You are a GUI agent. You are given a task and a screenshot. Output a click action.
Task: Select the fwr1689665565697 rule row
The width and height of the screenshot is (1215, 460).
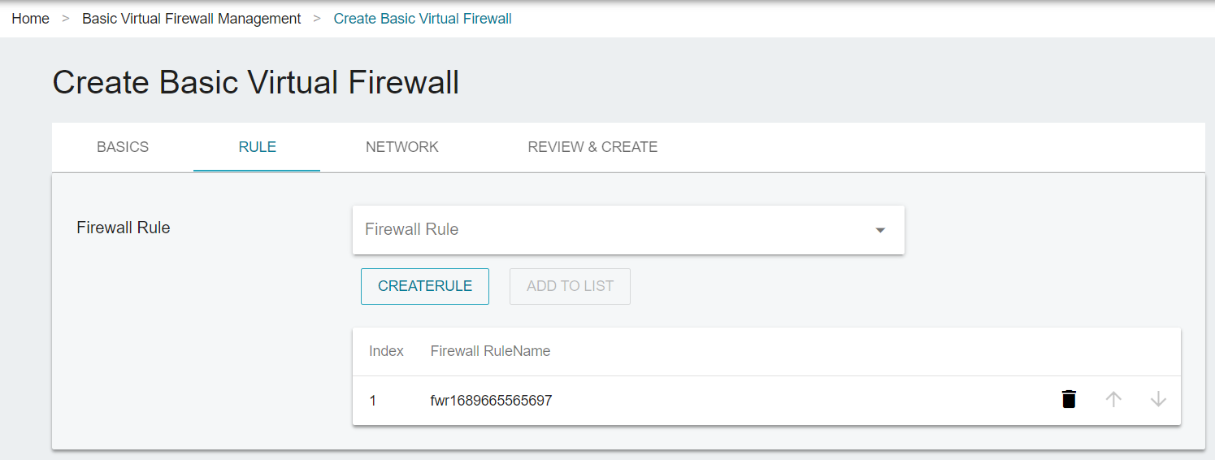point(766,400)
